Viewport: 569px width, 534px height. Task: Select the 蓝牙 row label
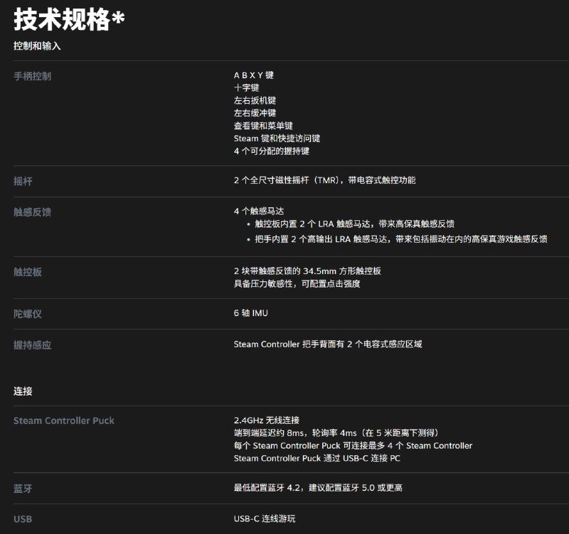(23, 489)
